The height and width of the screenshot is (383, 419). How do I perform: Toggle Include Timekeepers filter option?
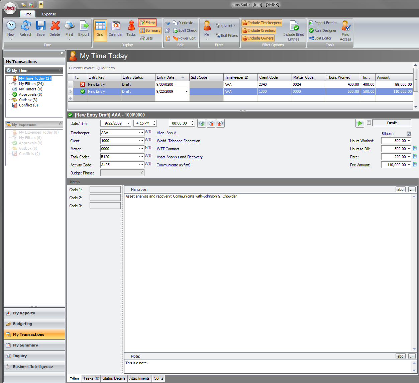(x=262, y=23)
